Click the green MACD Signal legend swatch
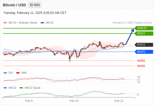 tap(21, 88)
